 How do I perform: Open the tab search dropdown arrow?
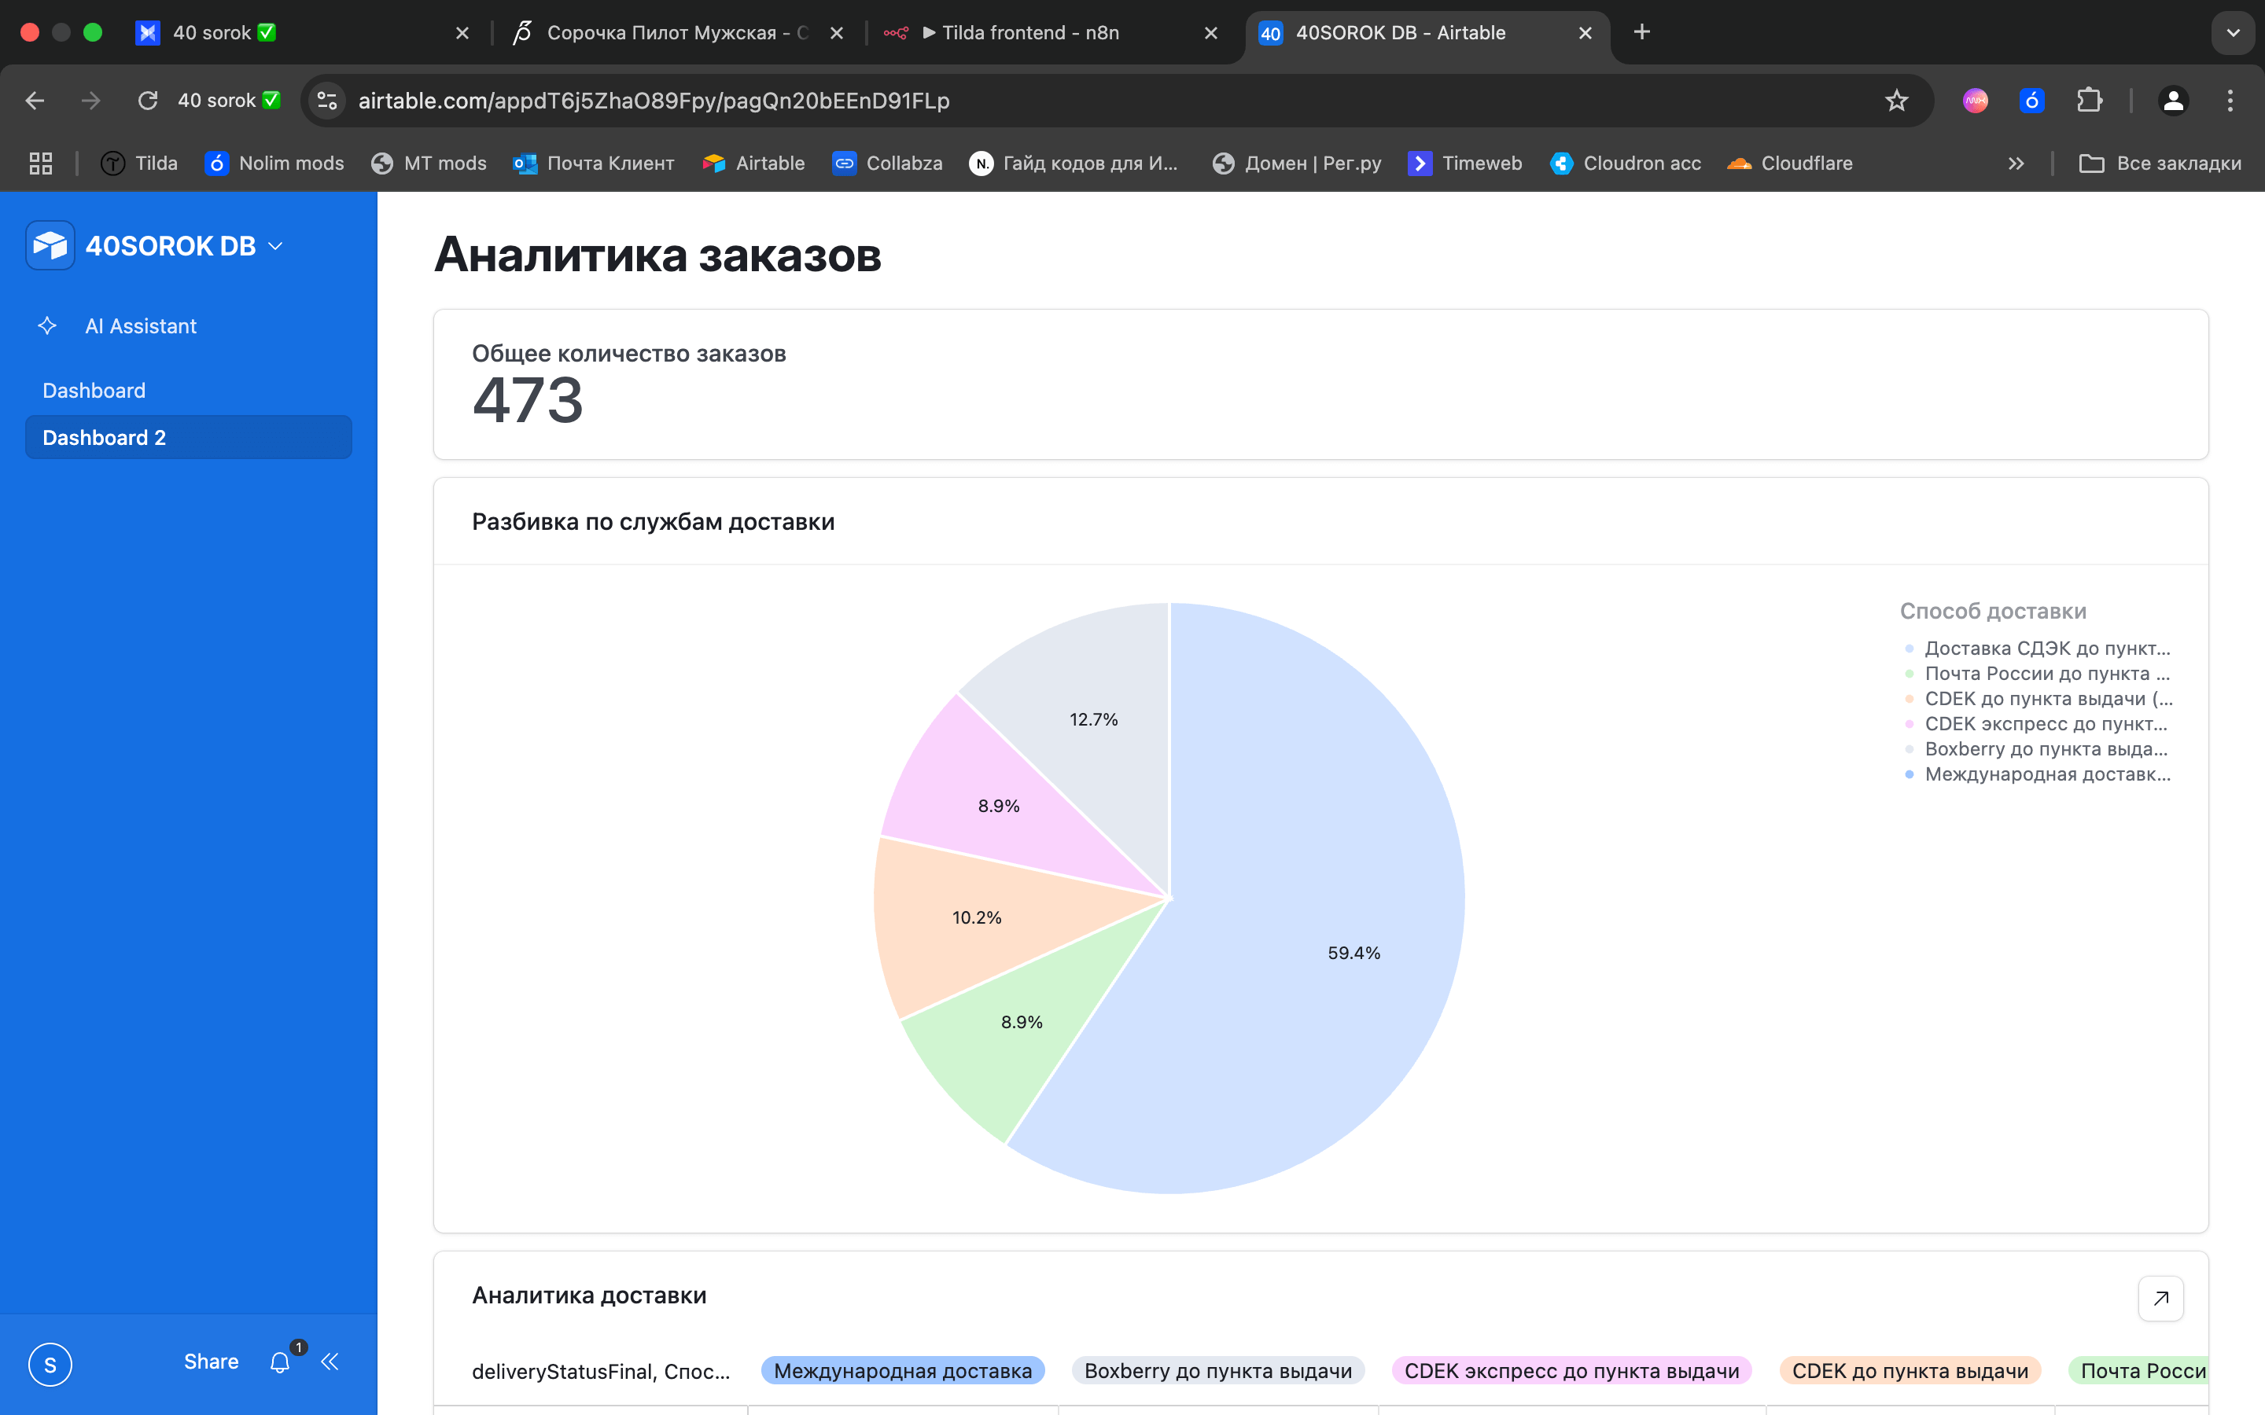pos(2232,33)
